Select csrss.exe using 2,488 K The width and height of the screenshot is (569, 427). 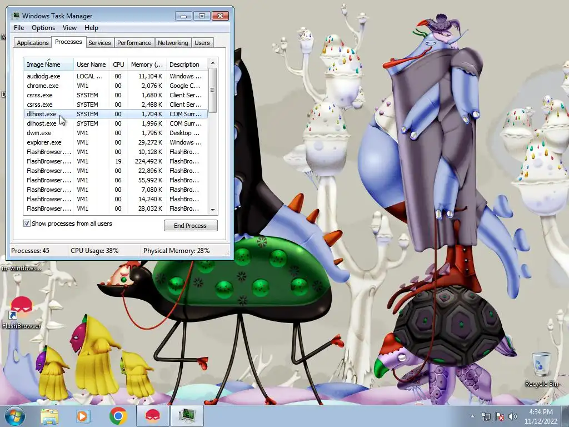click(x=116, y=105)
